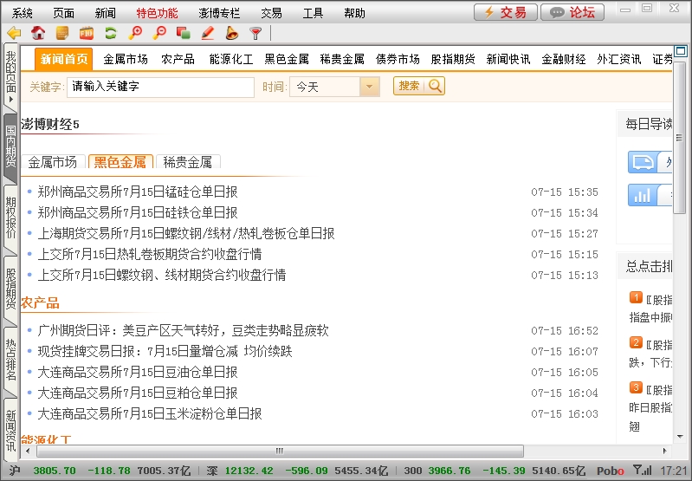Click the horizontal scrollbar at the bottom
This screenshot has height=481, width=692.
click(x=277, y=451)
